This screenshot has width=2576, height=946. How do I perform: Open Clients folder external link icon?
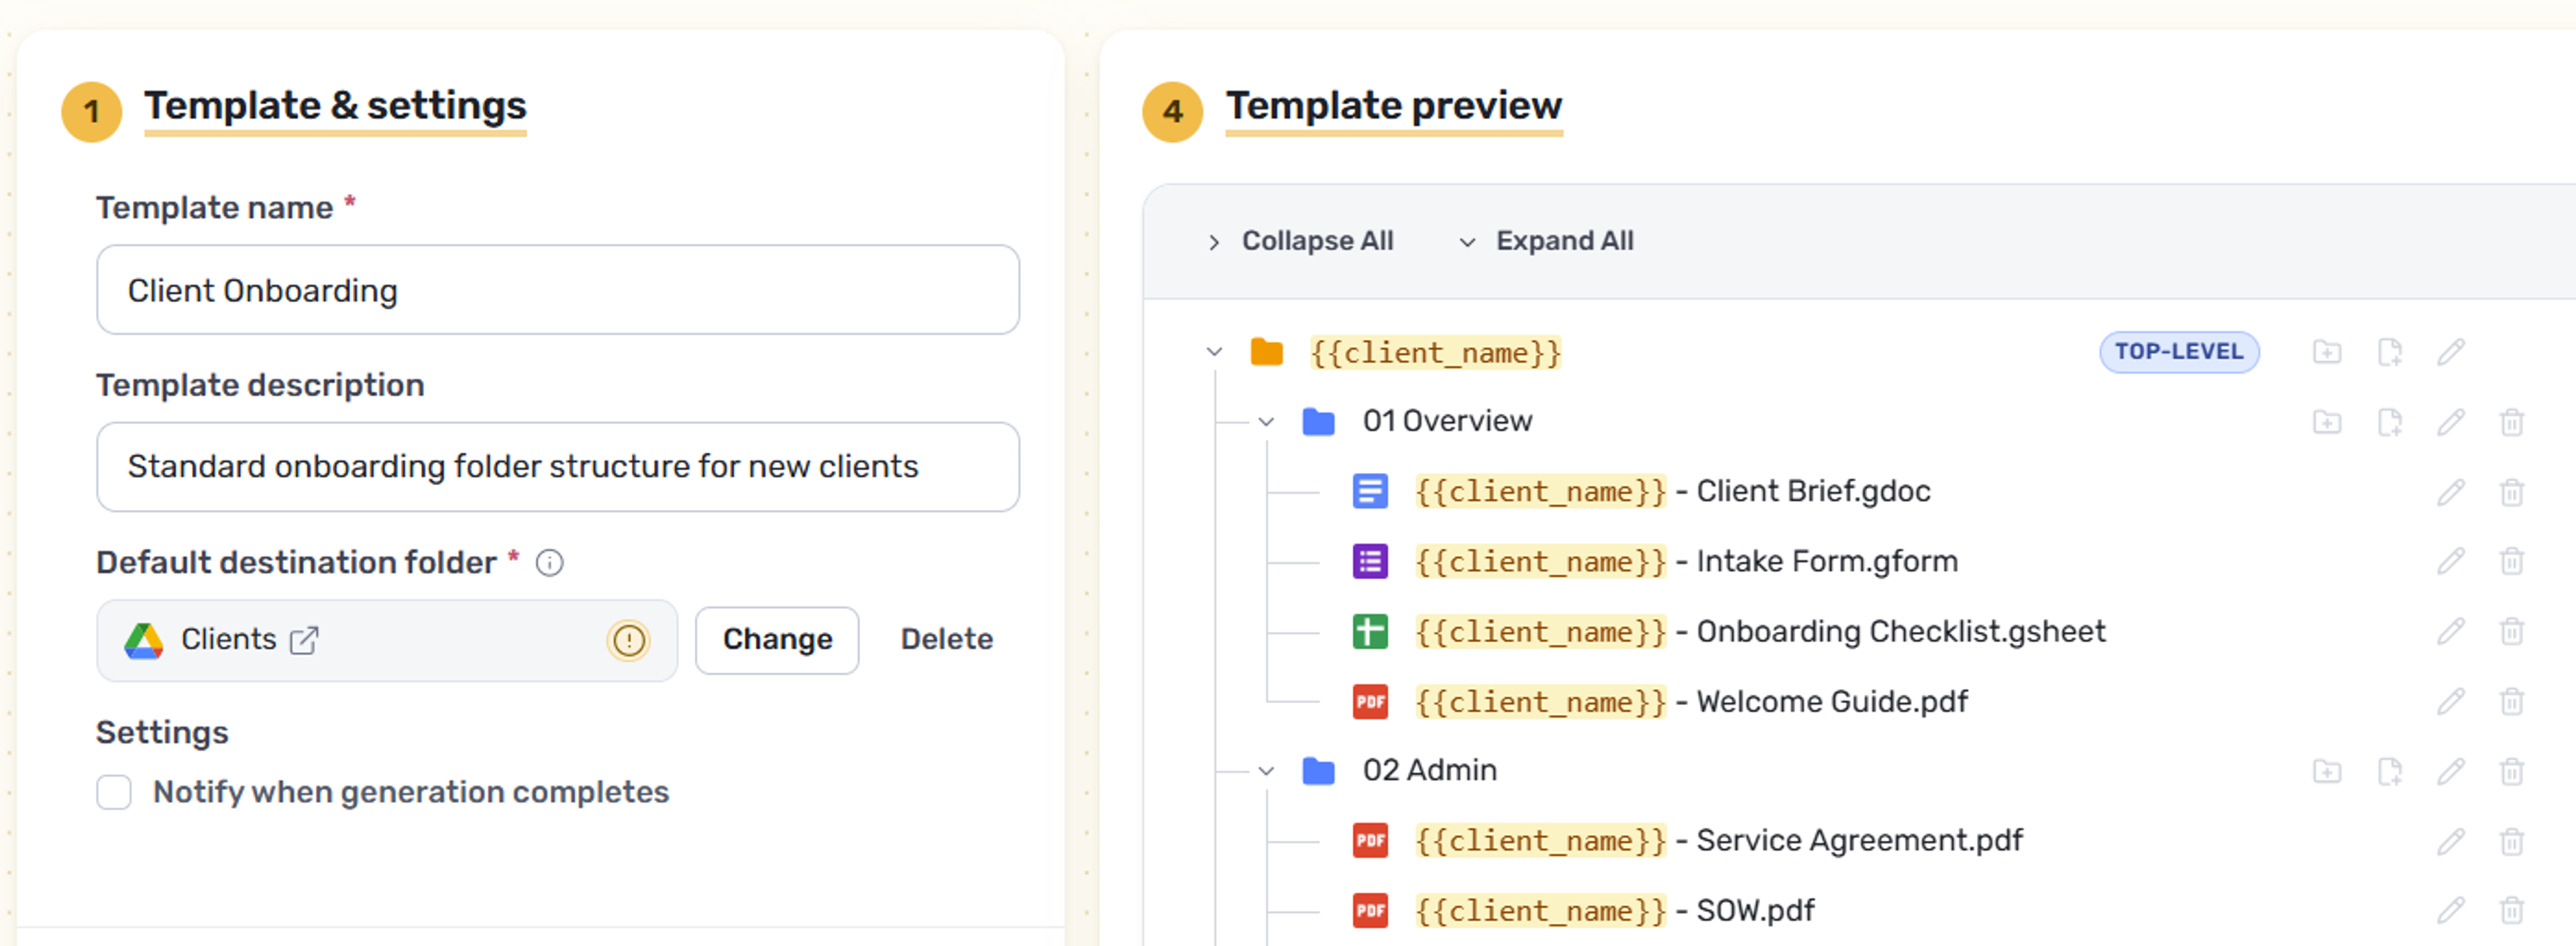coord(303,640)
